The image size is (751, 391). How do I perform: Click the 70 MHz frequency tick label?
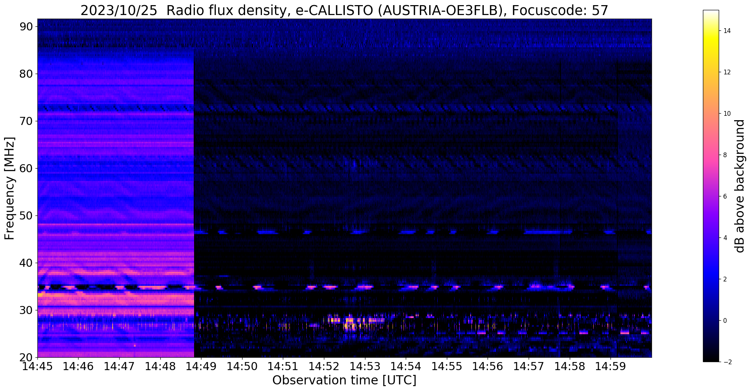[26, 121]
